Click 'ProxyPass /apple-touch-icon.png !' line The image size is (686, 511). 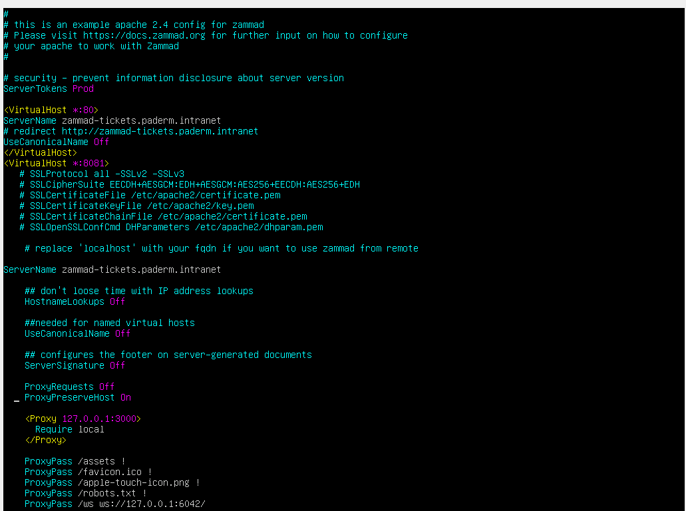point(112,482)
